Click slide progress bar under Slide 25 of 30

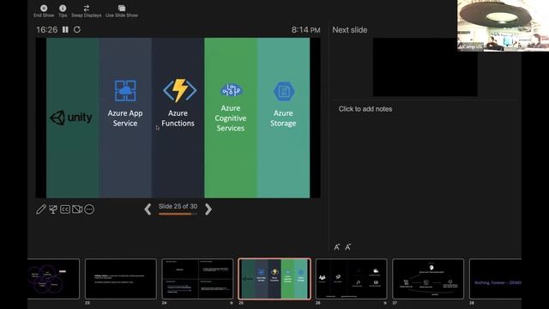pos(178,214)
